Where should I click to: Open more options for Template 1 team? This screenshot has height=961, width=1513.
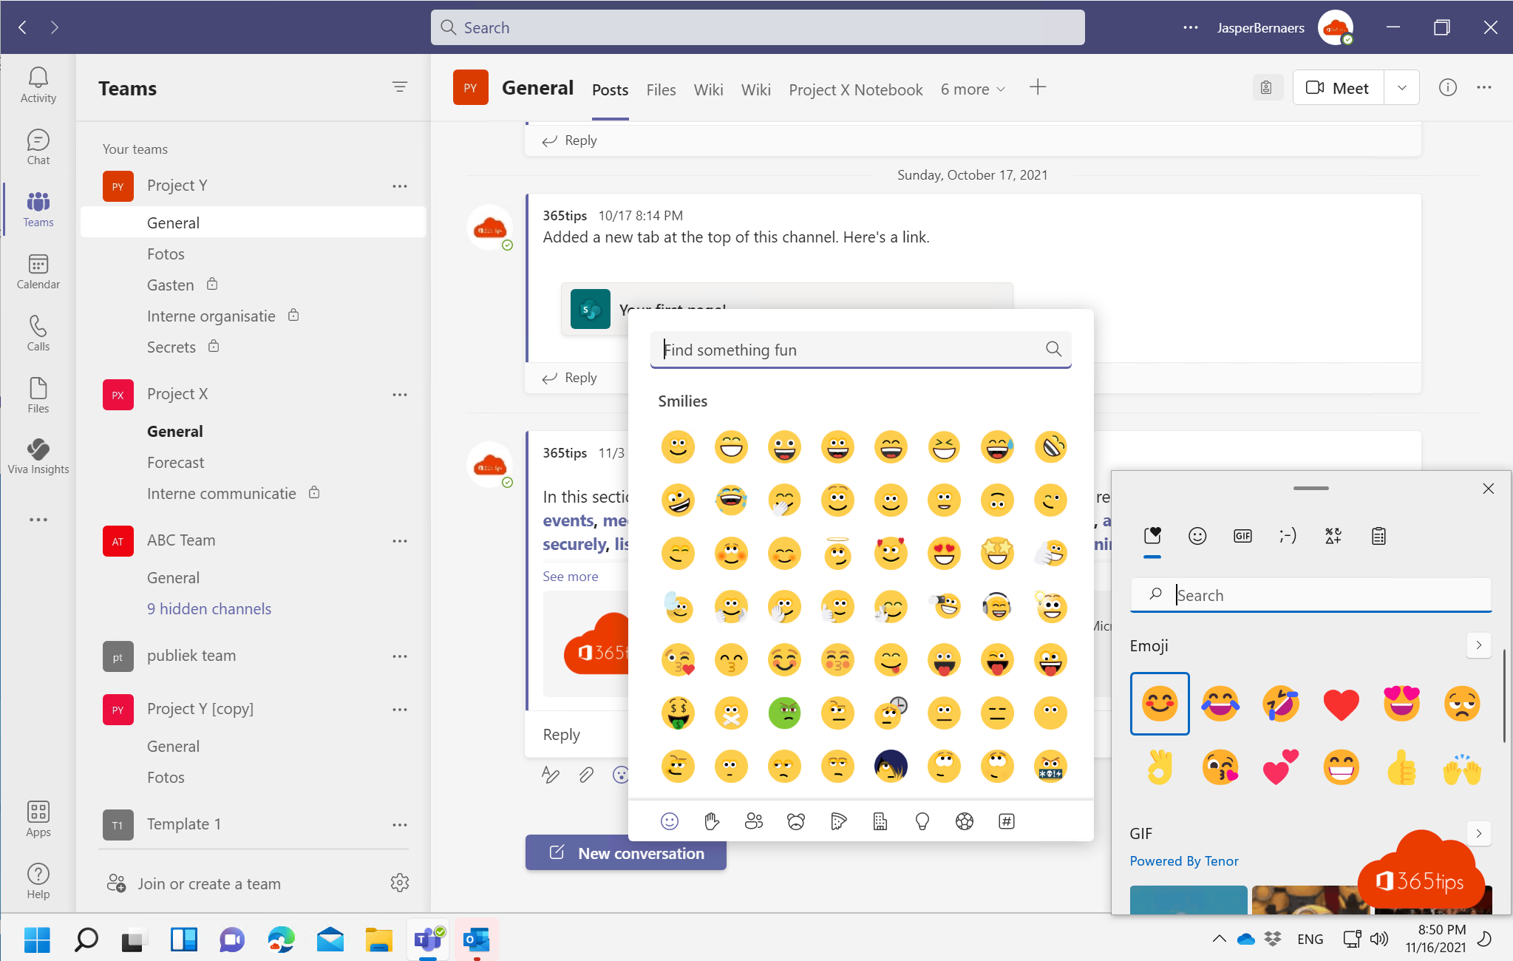pos(400,825)
